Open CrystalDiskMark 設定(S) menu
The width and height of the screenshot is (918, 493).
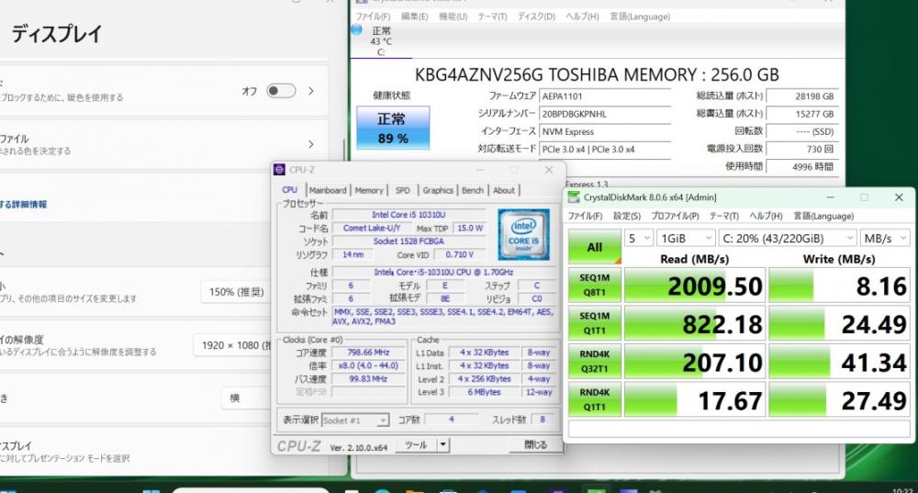pos(626,216)
